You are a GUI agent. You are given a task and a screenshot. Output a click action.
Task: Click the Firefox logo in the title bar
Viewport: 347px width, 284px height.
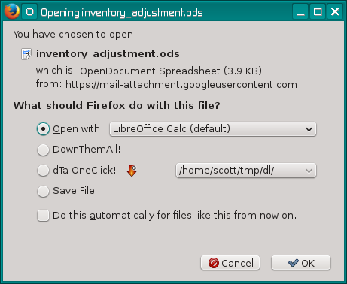[x=12, y=11]
